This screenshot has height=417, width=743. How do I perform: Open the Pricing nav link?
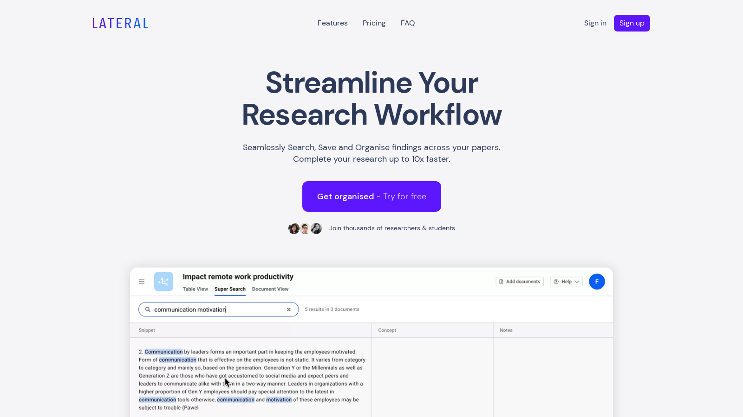point(374,23)
